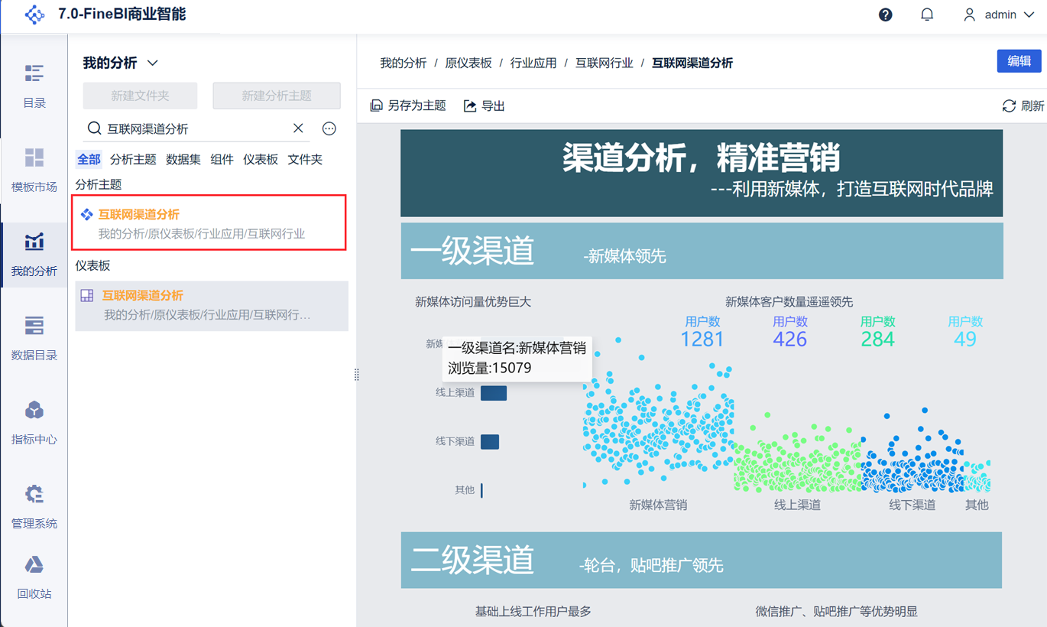Click the 用户数 284 indicator

[878, 332]
